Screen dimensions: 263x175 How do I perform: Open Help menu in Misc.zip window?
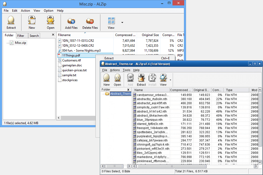(60, 11)
